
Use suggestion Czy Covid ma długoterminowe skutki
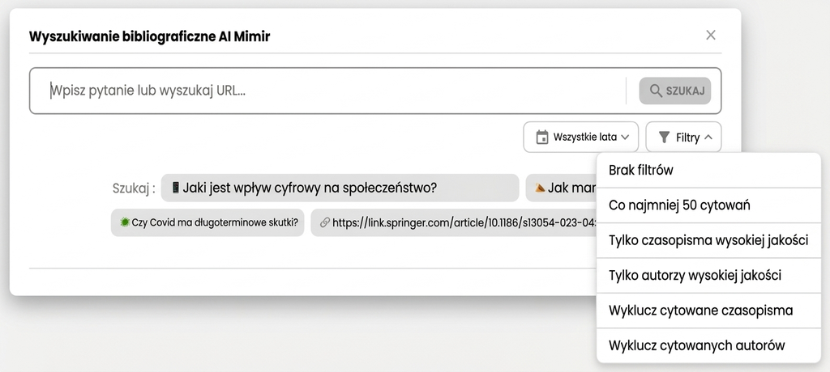(207, 222)
